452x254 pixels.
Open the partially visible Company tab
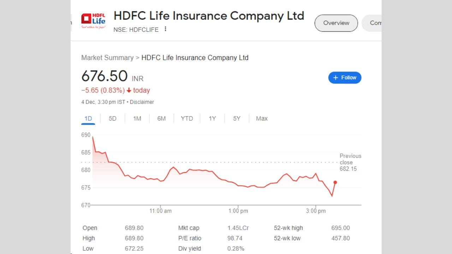(x=376, y=23)
